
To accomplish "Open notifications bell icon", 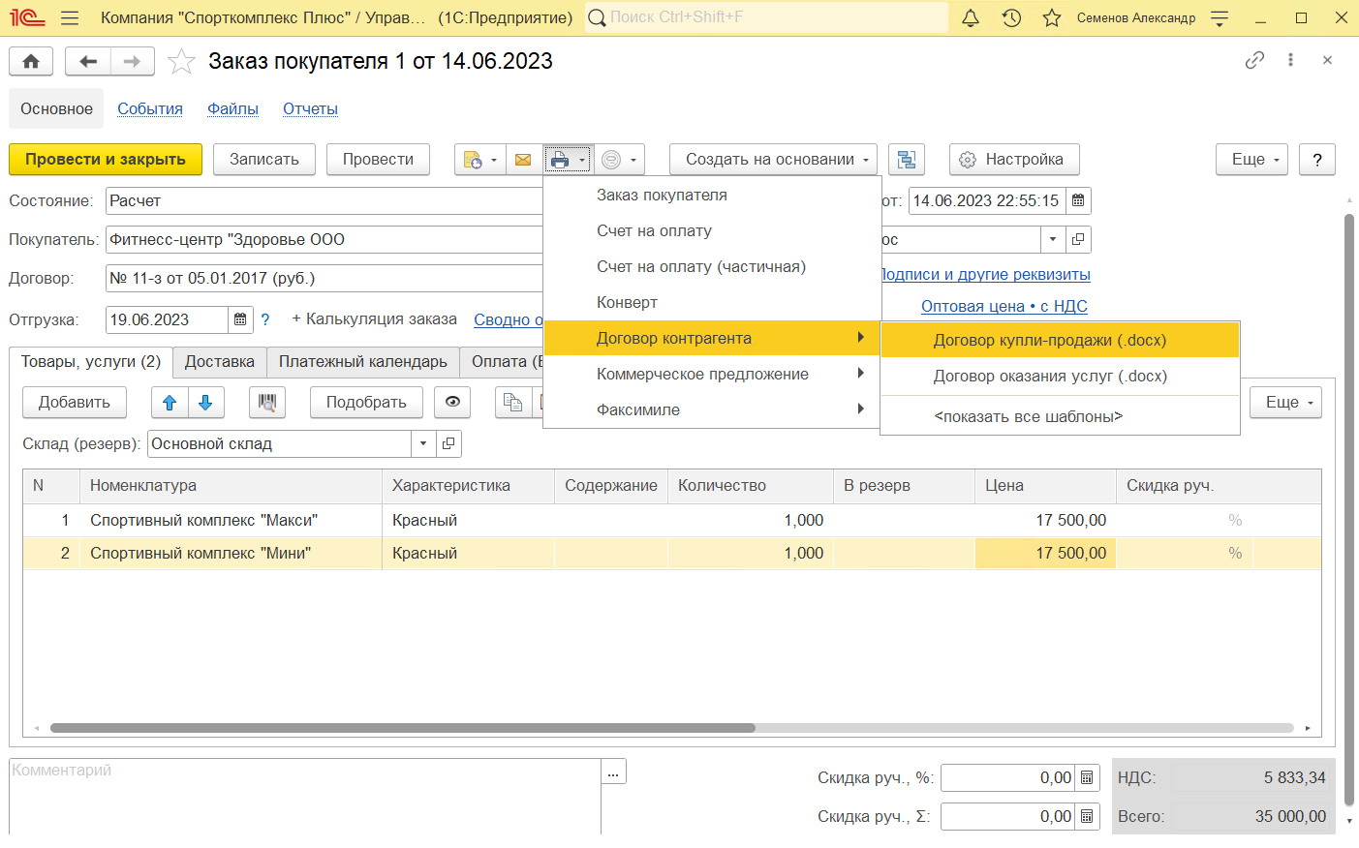I will (x=971, y=17).
